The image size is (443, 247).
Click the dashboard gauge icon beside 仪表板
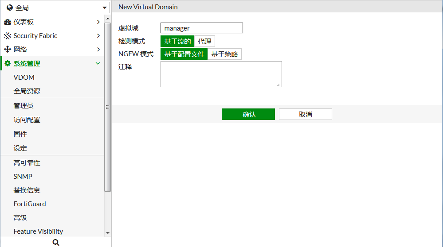coord(7,22)
